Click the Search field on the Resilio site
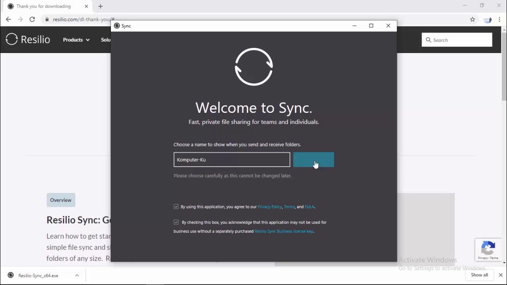The height and width of the screenshot is (285, 507). 457,40
